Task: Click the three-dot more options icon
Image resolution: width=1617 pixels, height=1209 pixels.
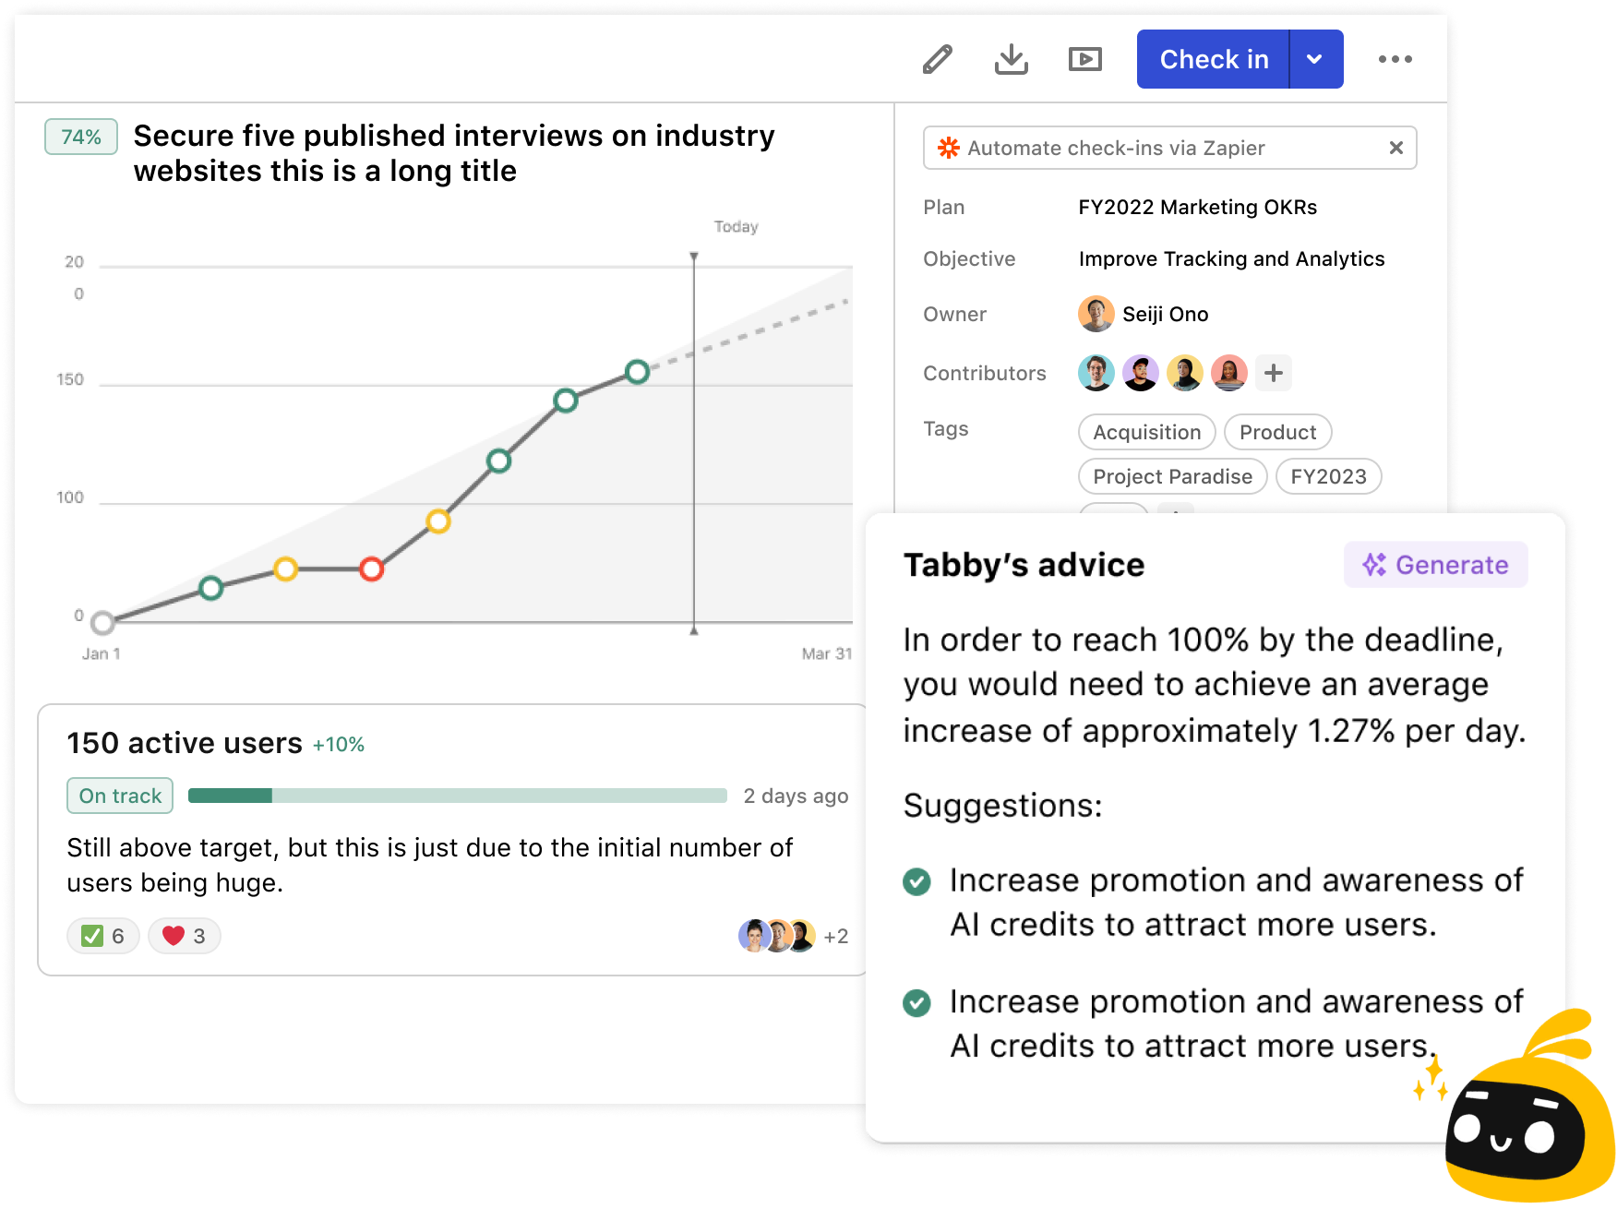Action: click(x=1395, y=58)
